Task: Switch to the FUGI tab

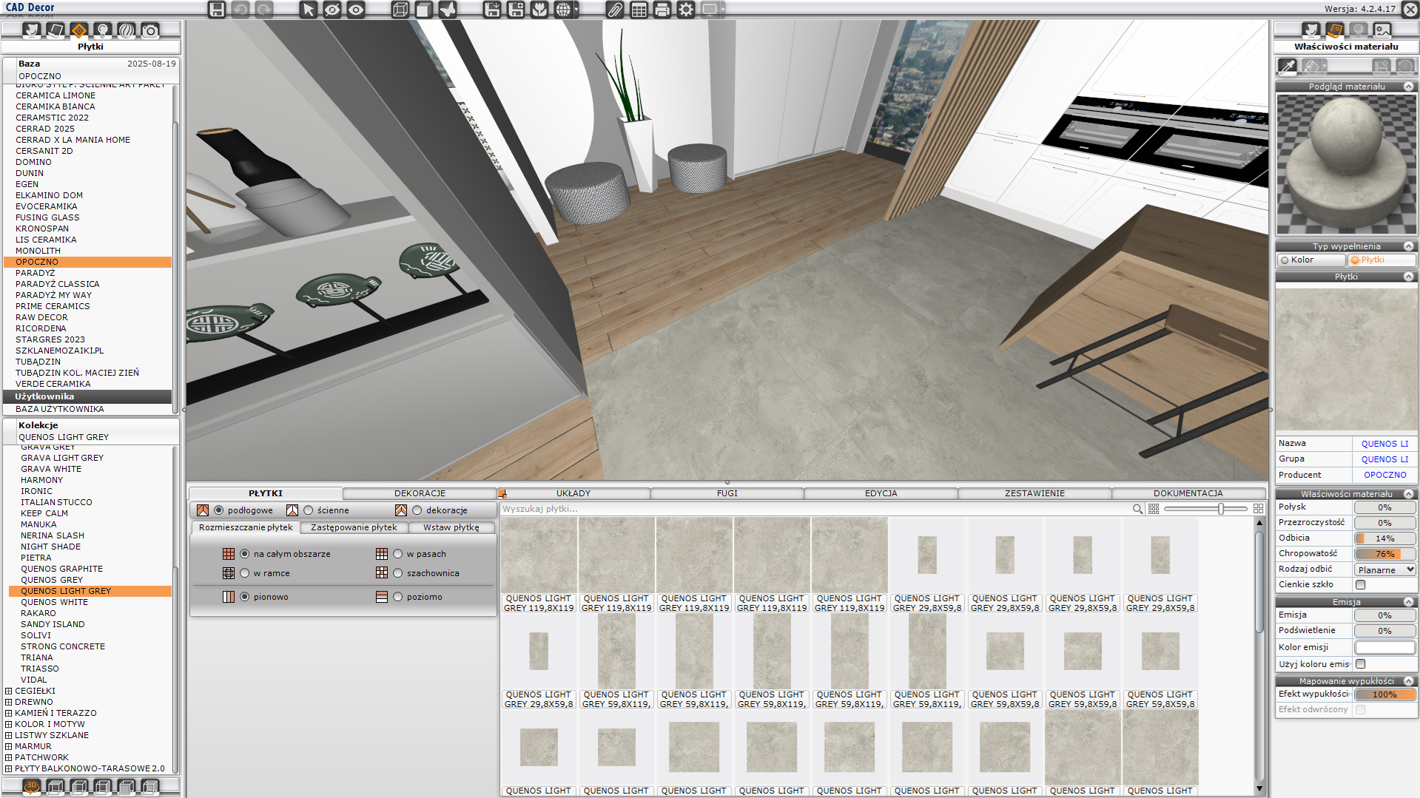Action: click(727, 493)
